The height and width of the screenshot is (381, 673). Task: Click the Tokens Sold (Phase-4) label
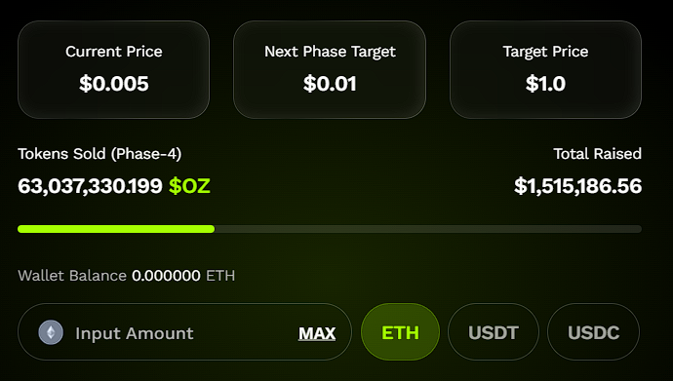pyautogui.click(x=99, y=153)
